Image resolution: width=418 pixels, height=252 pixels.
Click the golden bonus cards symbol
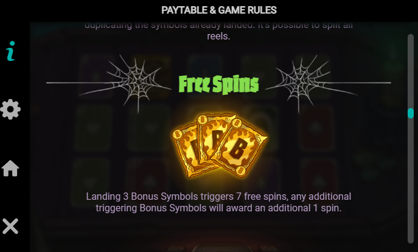pos(220,145)
